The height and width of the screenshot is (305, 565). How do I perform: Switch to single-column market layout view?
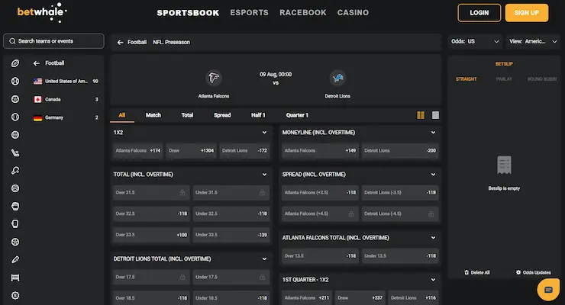coord(435,115)
